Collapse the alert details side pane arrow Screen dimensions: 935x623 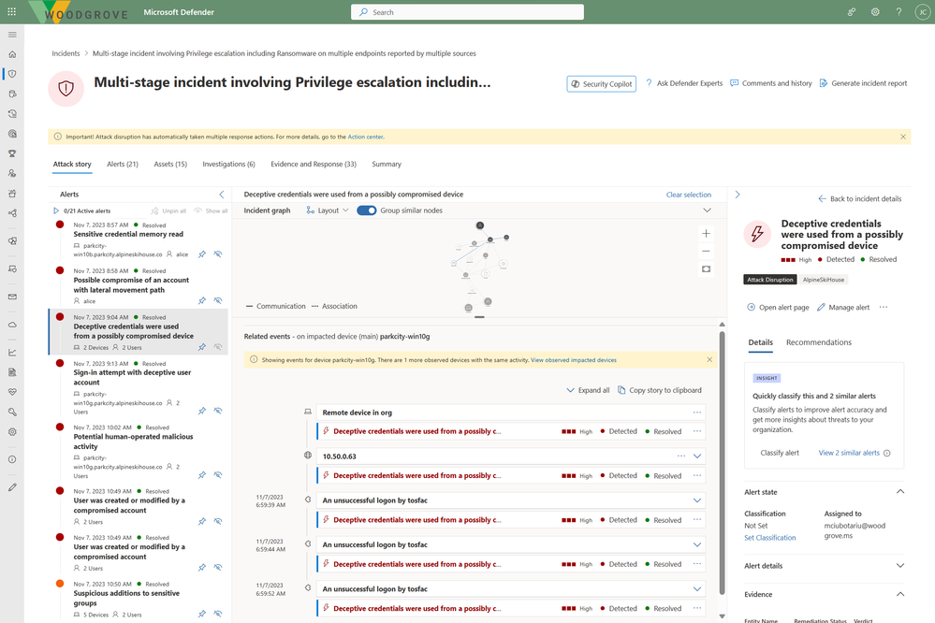737,195
